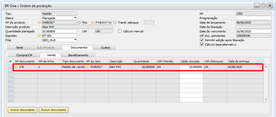Open the Beneficiamento sub-tab
This screenshot has height=117, width=276.
[x=78, y=55]
